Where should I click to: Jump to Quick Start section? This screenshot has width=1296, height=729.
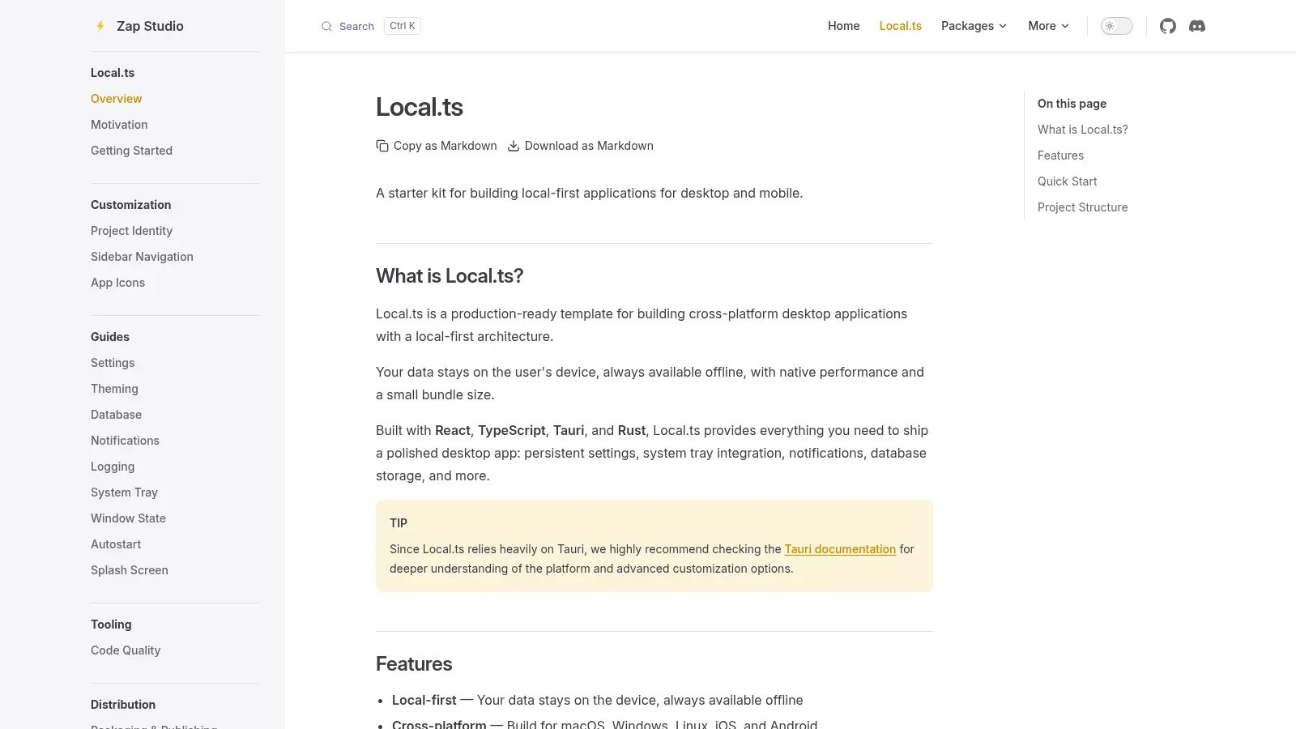[1067, 181]
